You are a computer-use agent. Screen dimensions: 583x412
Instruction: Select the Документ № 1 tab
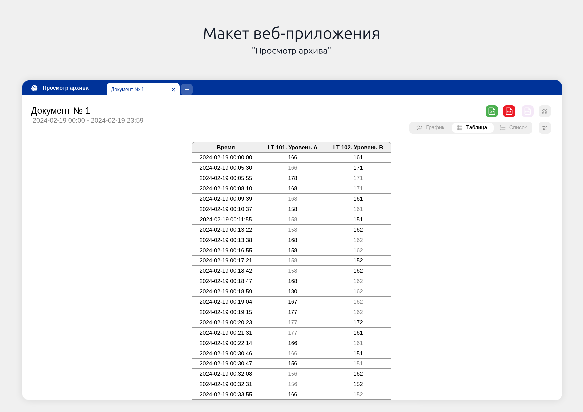click(133, 90)
